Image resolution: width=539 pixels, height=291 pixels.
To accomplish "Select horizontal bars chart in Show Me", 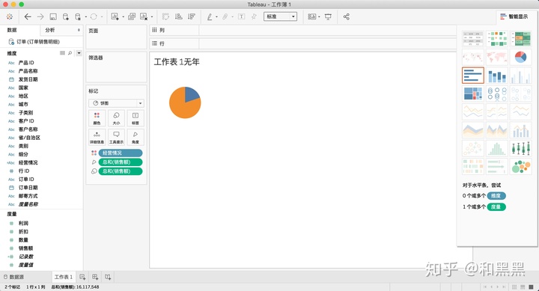I will (473, 76).
